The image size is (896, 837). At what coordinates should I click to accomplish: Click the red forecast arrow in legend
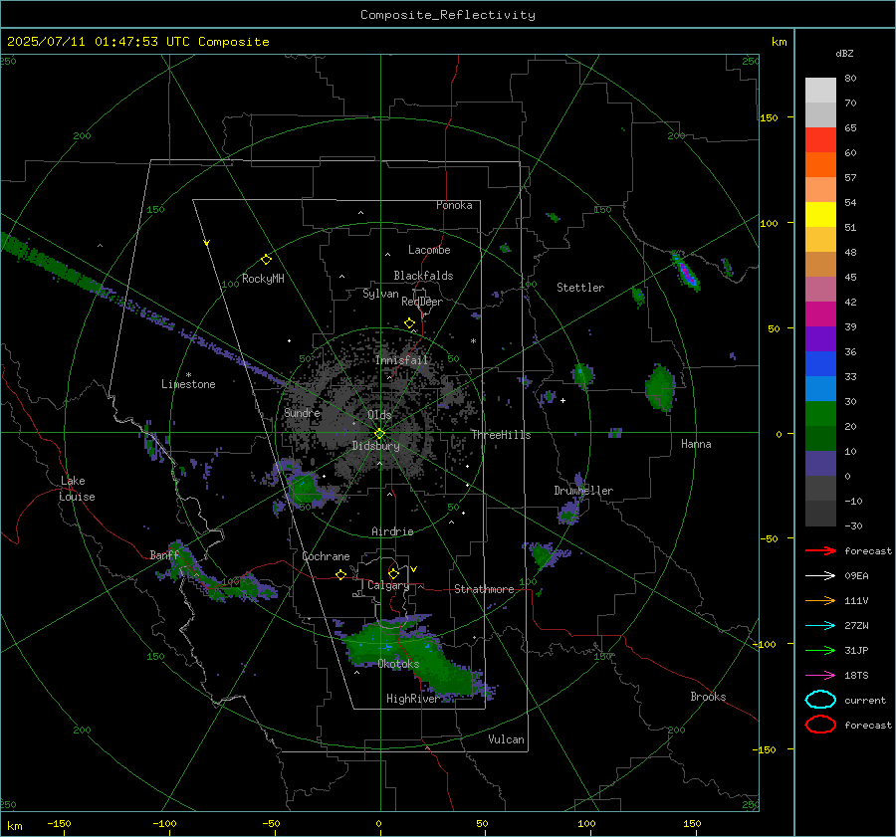pos(820,550)
